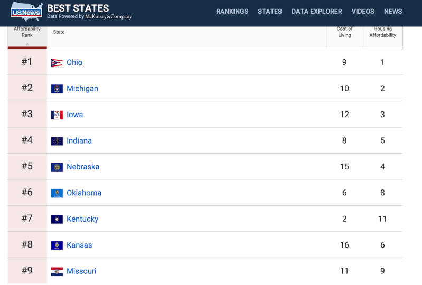Screen dimensions: 422x285
Task: Click the State column header
Action: (x=59, y=32)
